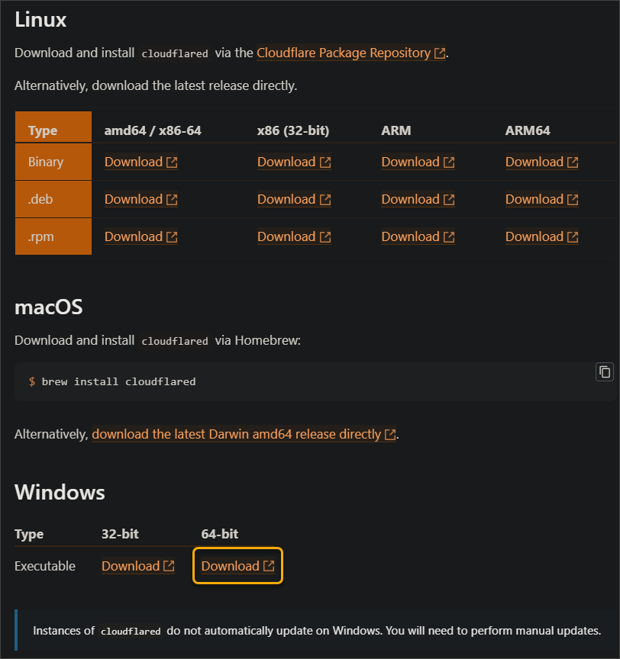Click the cloudflared code text in the Linux intro
This screenshot has height=659, width=620.
pyautogui.click(x=175, y=54)
